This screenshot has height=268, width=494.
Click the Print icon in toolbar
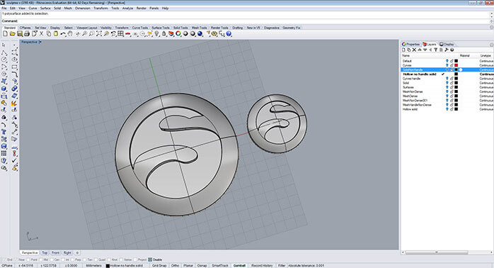(x=27, y=34)
